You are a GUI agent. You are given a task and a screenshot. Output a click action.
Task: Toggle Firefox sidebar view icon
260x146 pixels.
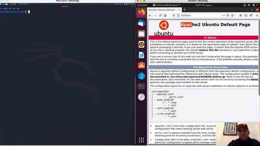(246, 15)
